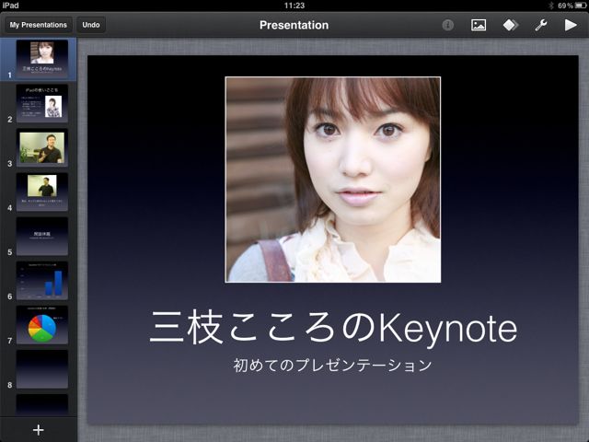The image size is (589, 442).
Task: Select the title text 三枝こころのKeynote
Action: tap(333, 328)
